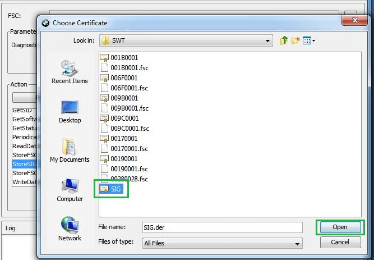
Task: Open the view menu icon dropdown
Action: [x=309, y=40]
